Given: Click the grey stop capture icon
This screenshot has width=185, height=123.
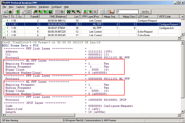Looking at the screenshot, I should (29, 12).
